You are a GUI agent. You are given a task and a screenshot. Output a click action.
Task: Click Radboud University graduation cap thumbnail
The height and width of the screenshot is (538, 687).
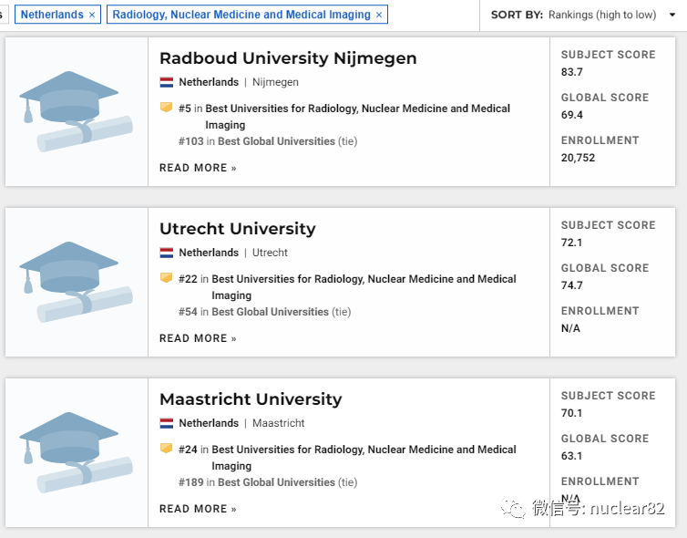(77, 111)
